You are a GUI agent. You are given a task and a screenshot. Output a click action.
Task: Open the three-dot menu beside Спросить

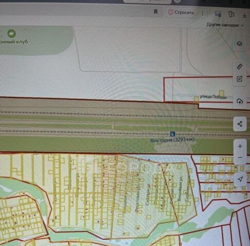tap(202, 13)
